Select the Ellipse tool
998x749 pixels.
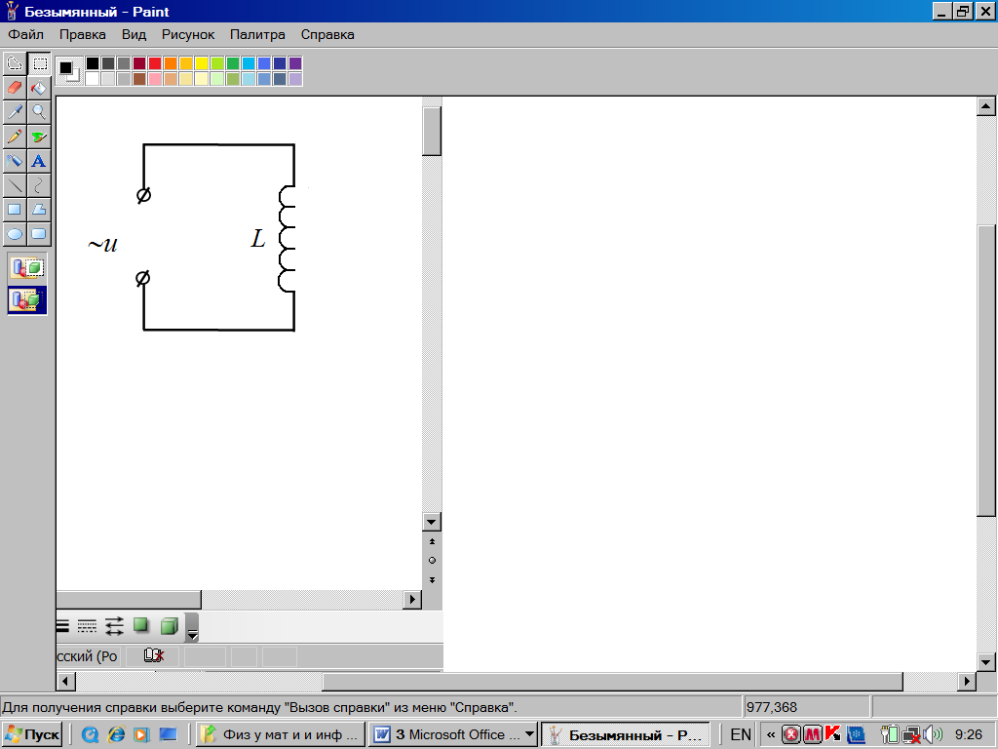15,234
